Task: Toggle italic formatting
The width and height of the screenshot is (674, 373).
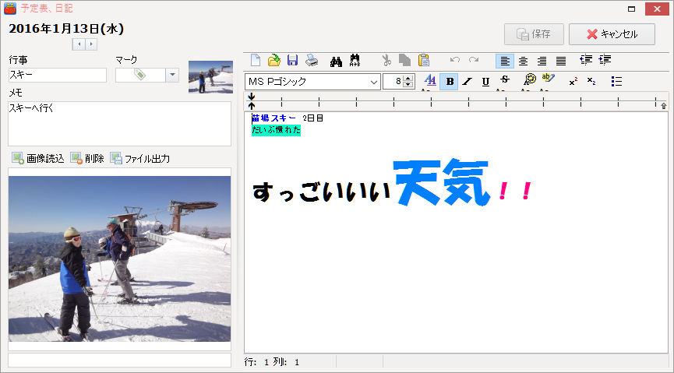Action: 468,81
